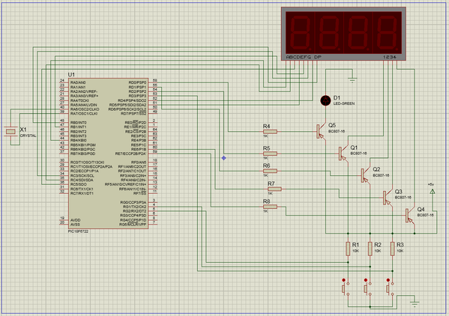Select transistor Q4 symbol
This screenshot has width=449, height=316.
pos(410,216)
